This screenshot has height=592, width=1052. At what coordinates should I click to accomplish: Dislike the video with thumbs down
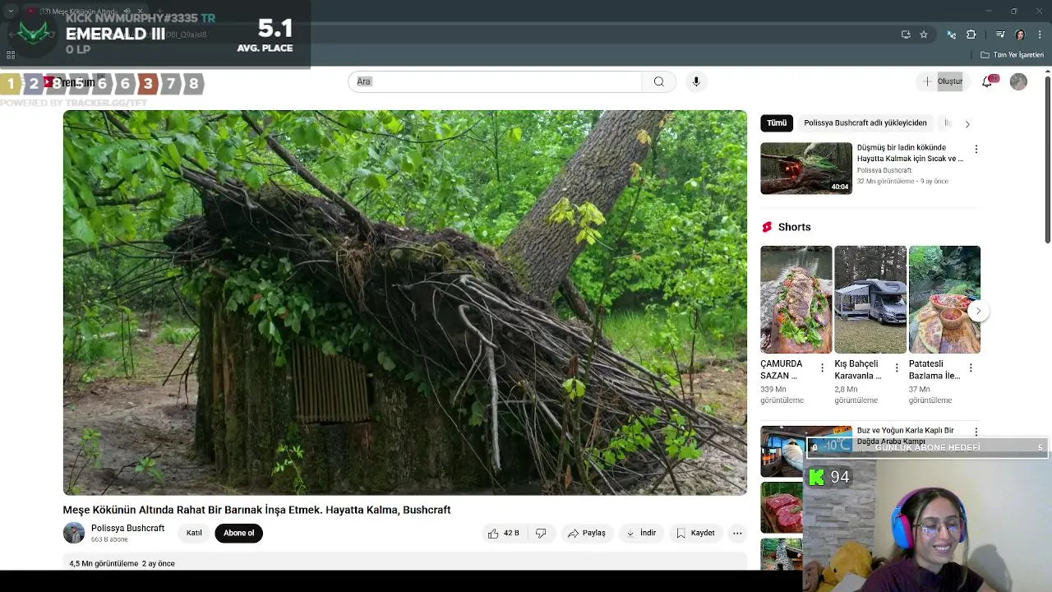click(x=541, y=533)
